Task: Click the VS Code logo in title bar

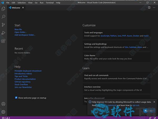Action: tap(2, 3)
